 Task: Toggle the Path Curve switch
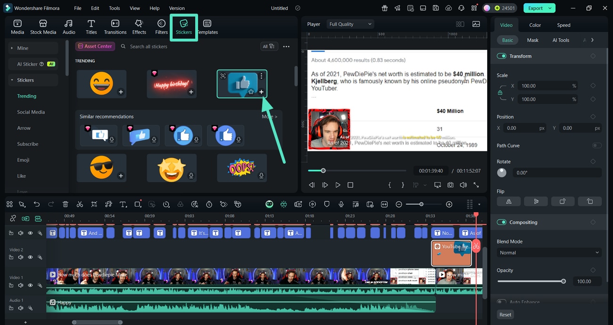(x=596, y=146)
